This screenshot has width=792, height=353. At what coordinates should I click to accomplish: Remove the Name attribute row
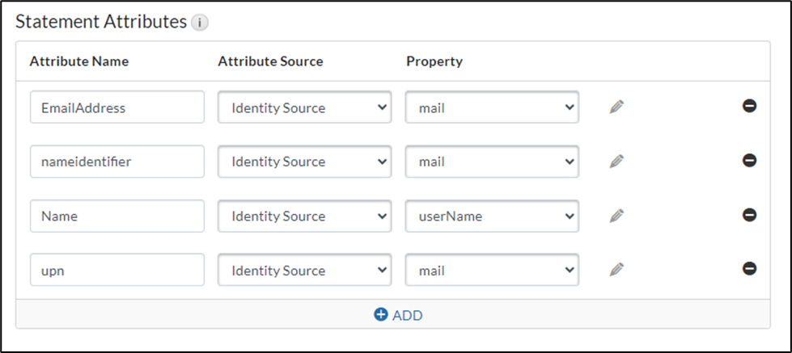click(x=749, y=215)
